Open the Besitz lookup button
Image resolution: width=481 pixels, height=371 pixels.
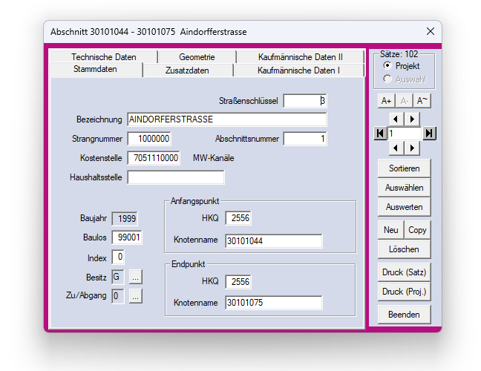click(135, 277)
